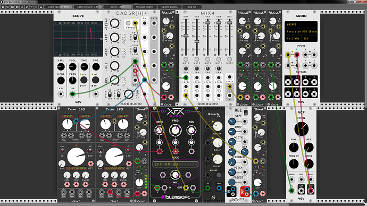This screenshot has height=206, width=367.
Task: Click the 30.0000 BPM display on Trim LFO
Action: coord(114,168)
